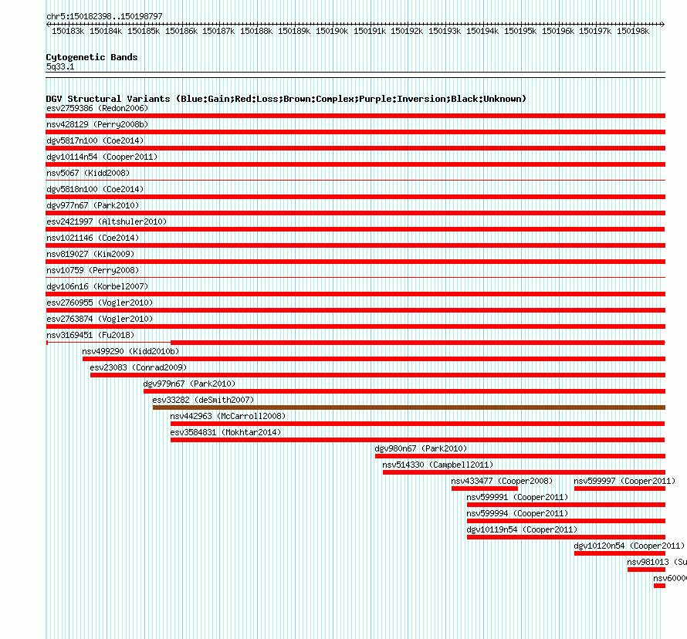The height and width of the screenshot is (639, 687).
Task: Open the dgv5817n100 (Coe2014) variant
Action: [95, 140]
